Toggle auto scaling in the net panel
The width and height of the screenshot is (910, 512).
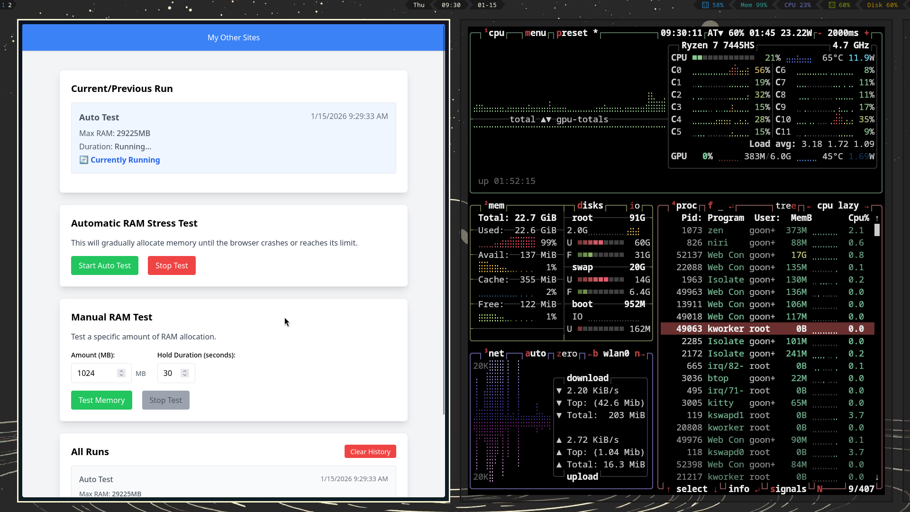[x=535, y=354]
